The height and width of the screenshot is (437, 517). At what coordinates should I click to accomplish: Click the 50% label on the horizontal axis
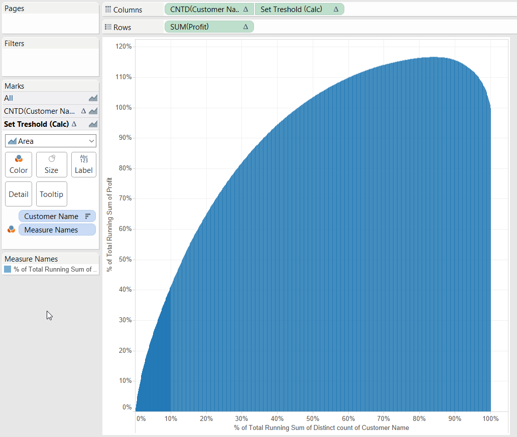(x=313, y=418)
